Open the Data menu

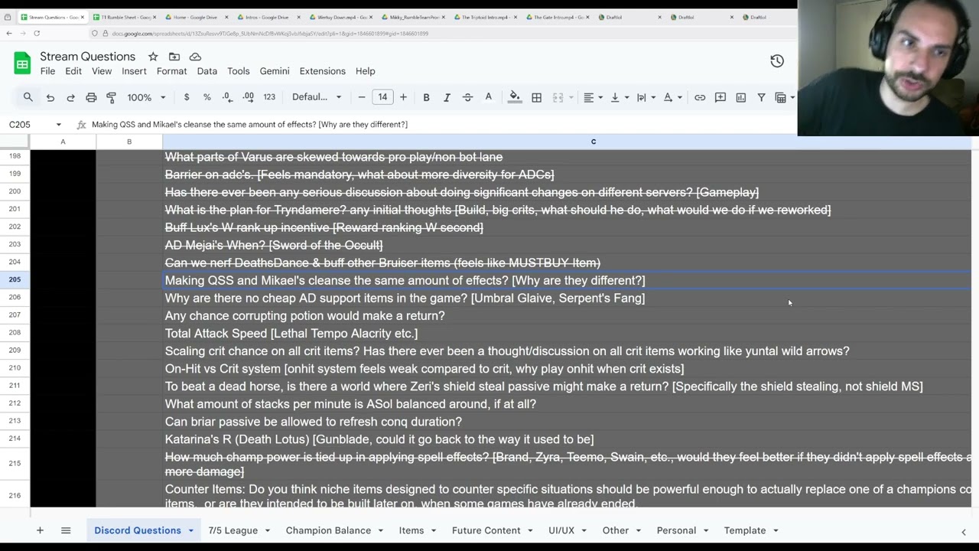tap(207, 71)
